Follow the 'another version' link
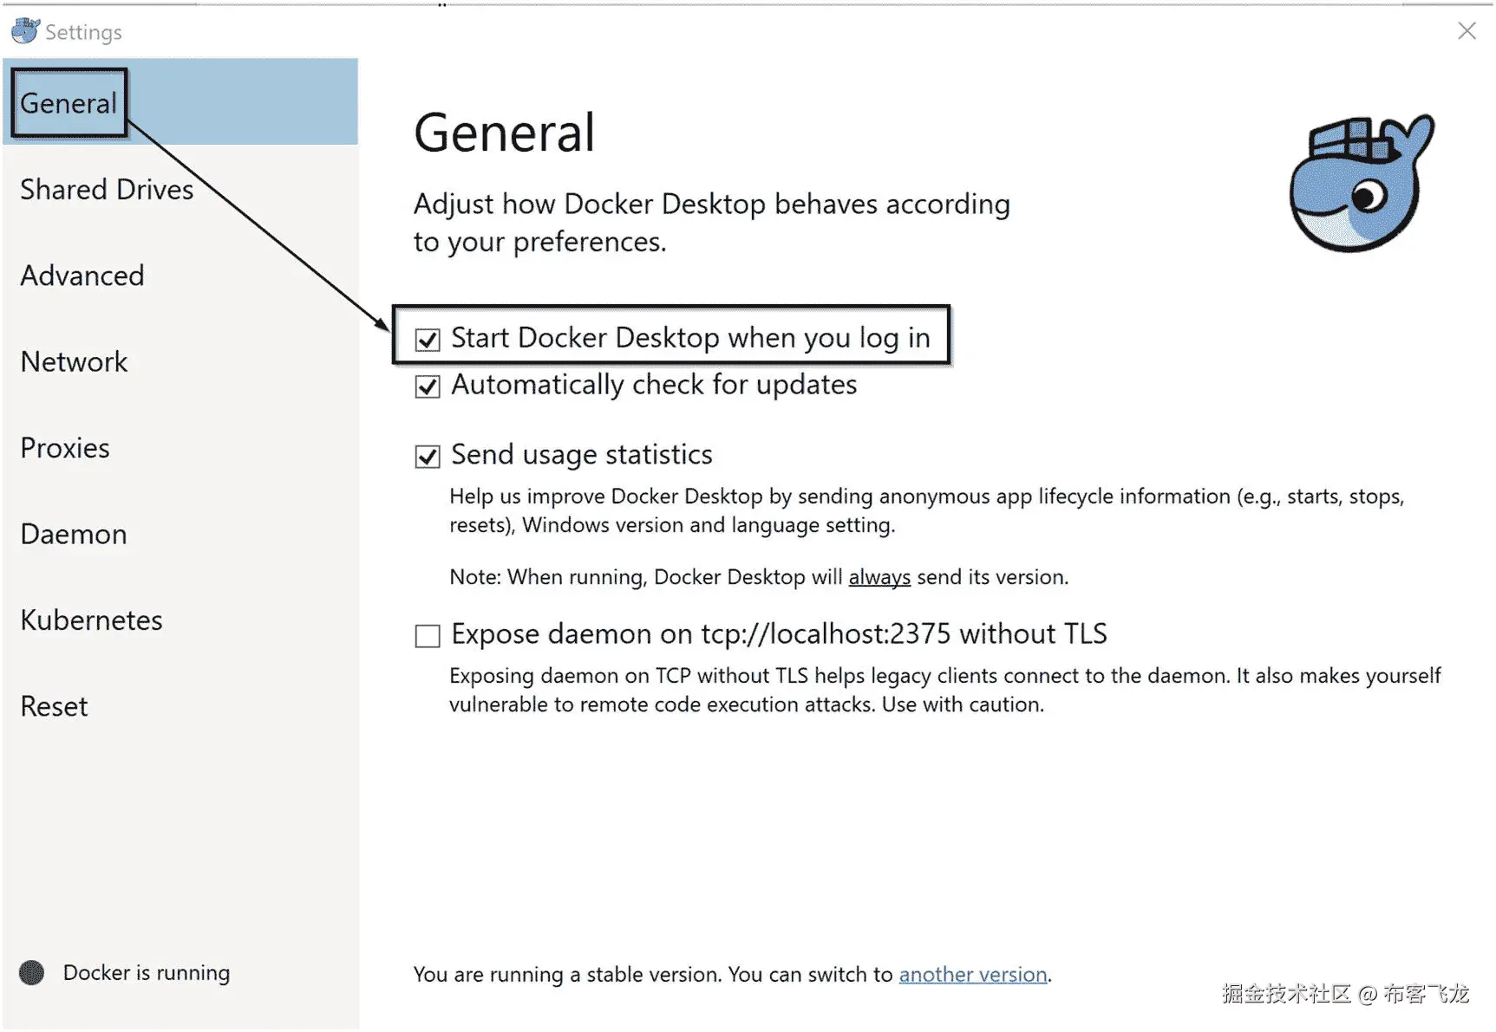The height and width of the screenshot is (1032, 1496). pos(973,974)
